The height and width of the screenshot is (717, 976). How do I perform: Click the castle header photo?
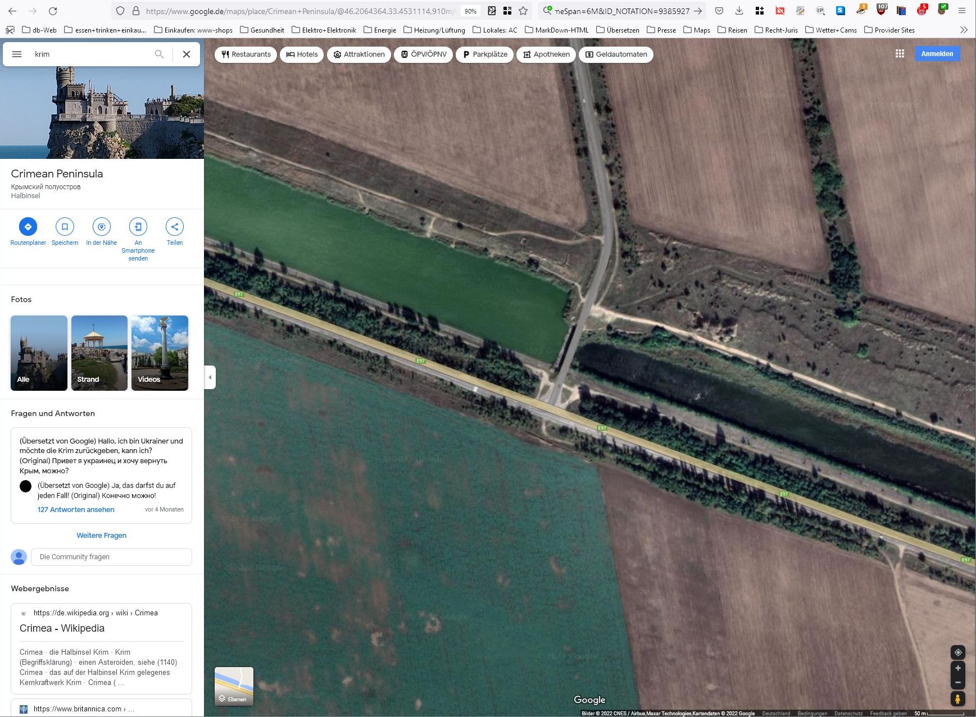point(102,112)
